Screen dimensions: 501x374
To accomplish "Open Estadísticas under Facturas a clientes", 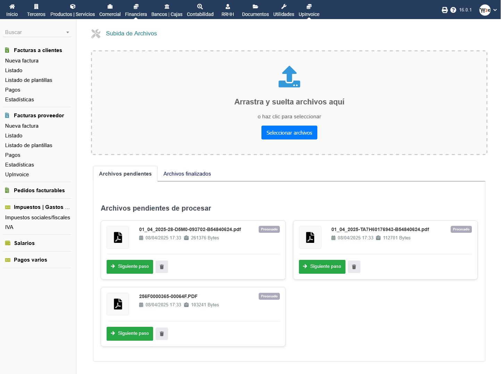I will tap(20, 100).
